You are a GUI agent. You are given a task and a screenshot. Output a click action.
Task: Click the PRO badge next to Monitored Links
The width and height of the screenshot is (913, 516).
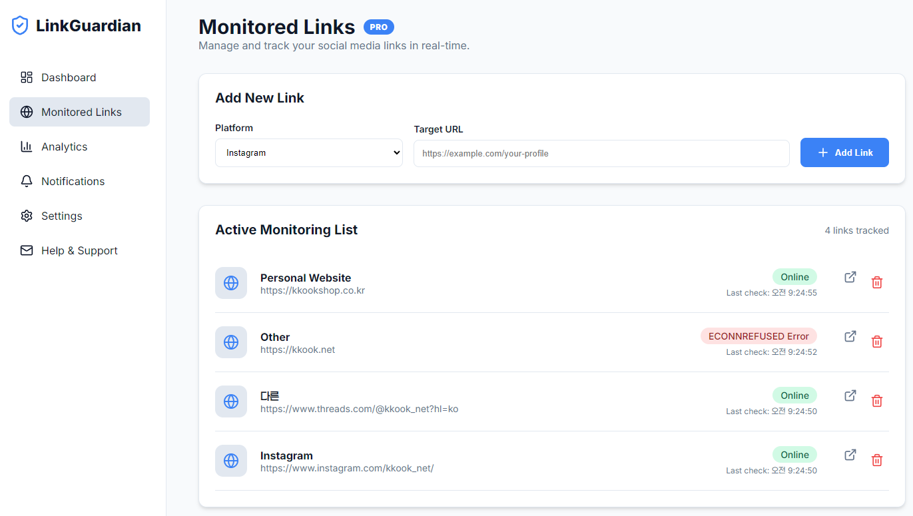coord(378,27)
